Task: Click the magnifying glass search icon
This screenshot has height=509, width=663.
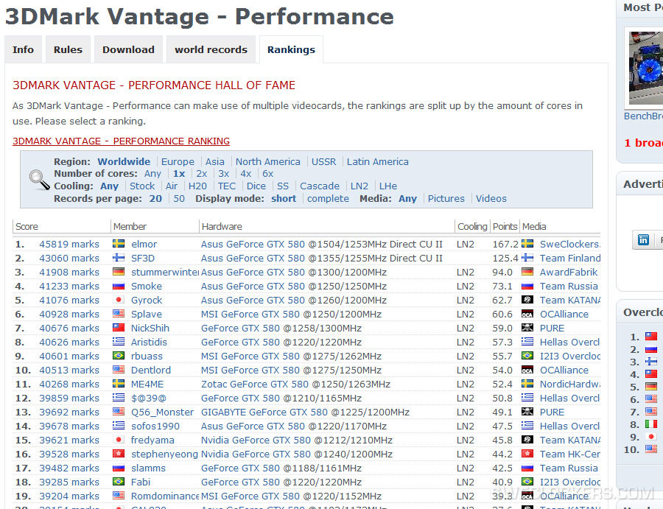Action: point(39,180)
